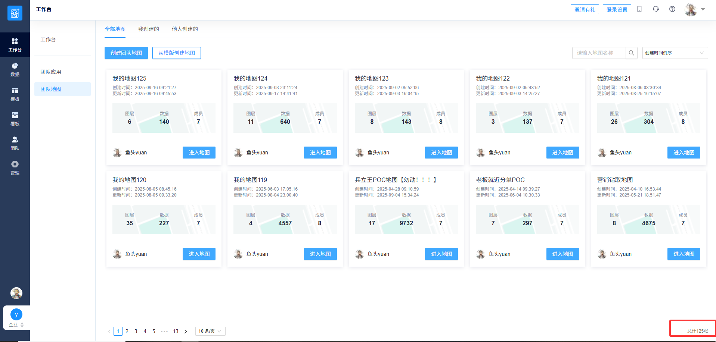Switch to the 他人创建的 tab
Viewport: 716px width, 342px height.
pos(185,29)
